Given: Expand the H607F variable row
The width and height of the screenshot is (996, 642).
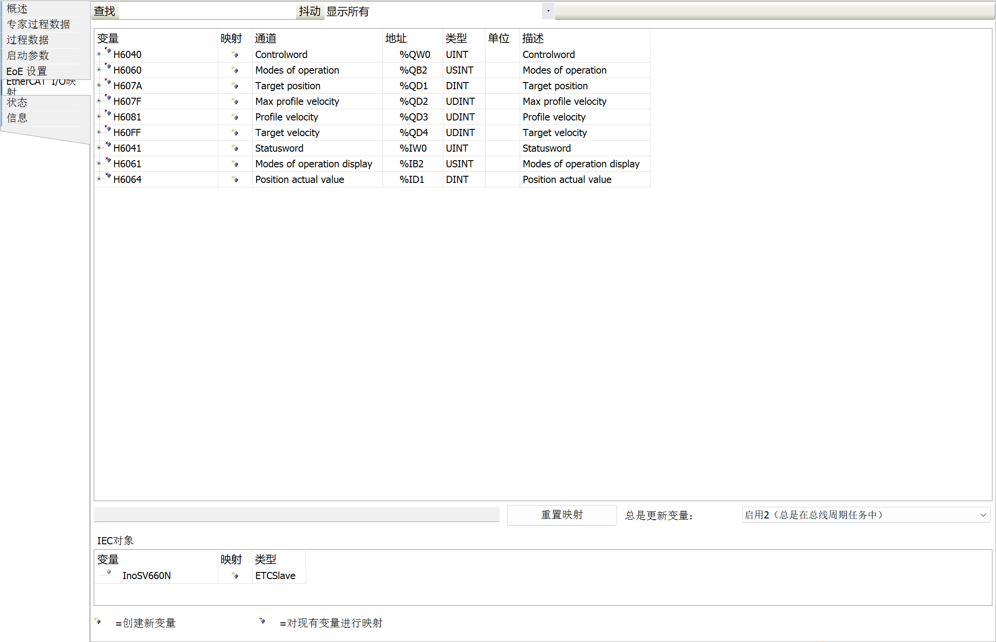Looking at the screenshot, I should (x=99, y=101).
